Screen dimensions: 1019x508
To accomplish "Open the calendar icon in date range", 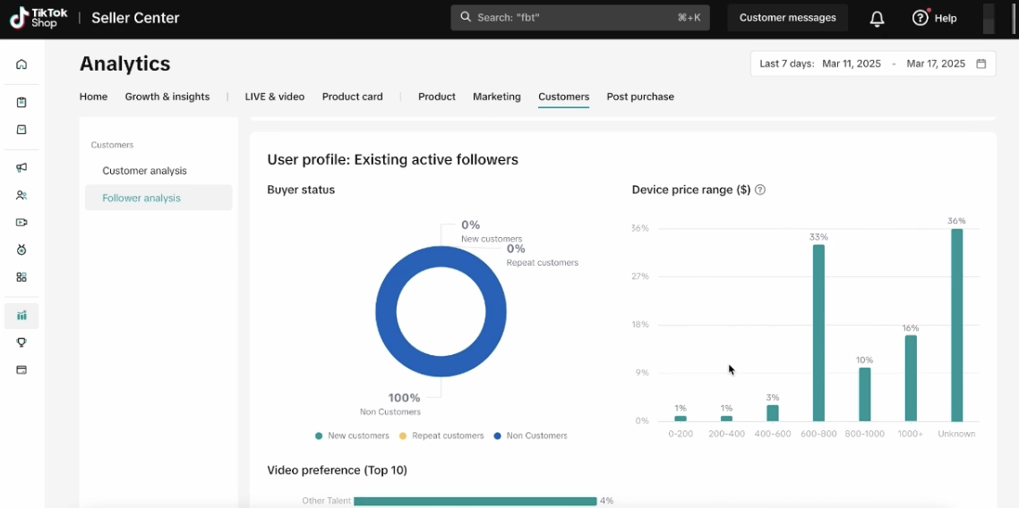I will (x=980, y=63).
